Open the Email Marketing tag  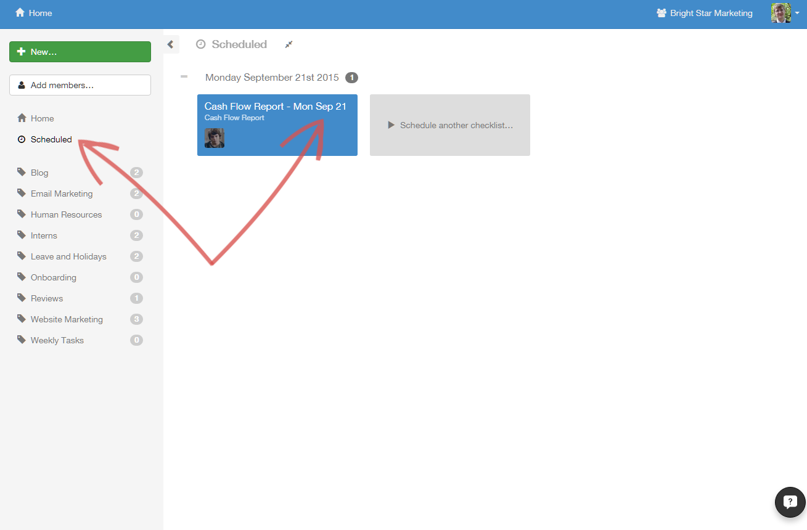(x=61, y=194)
